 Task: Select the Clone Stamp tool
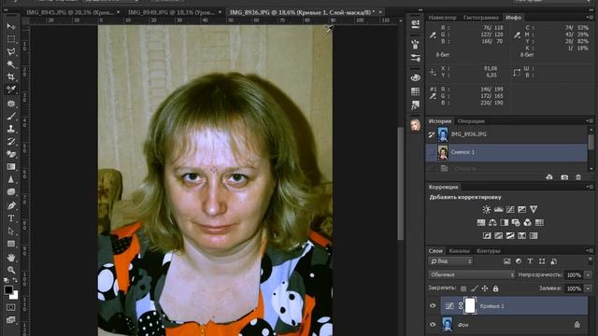[11, 129]
